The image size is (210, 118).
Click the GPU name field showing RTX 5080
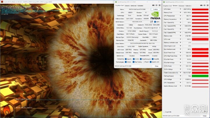[137, 9]
